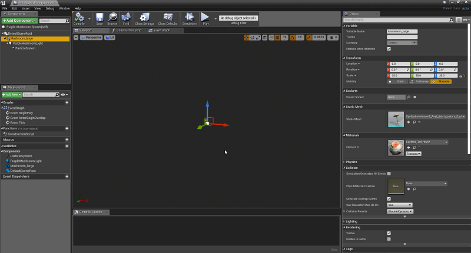Open the Category dropdown
Image resolution: width=471 pixels, height=253 pixels.
click(402, 42)
